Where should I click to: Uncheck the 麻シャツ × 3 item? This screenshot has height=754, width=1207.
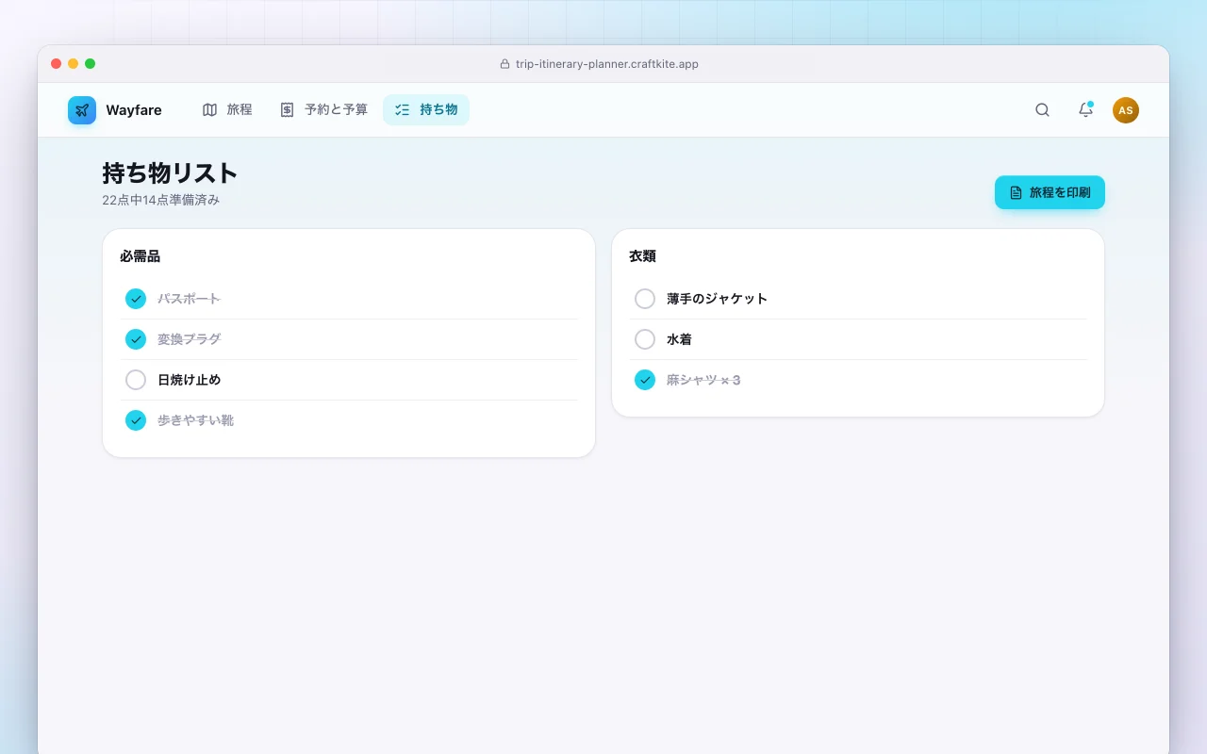[x=645, y=380]
